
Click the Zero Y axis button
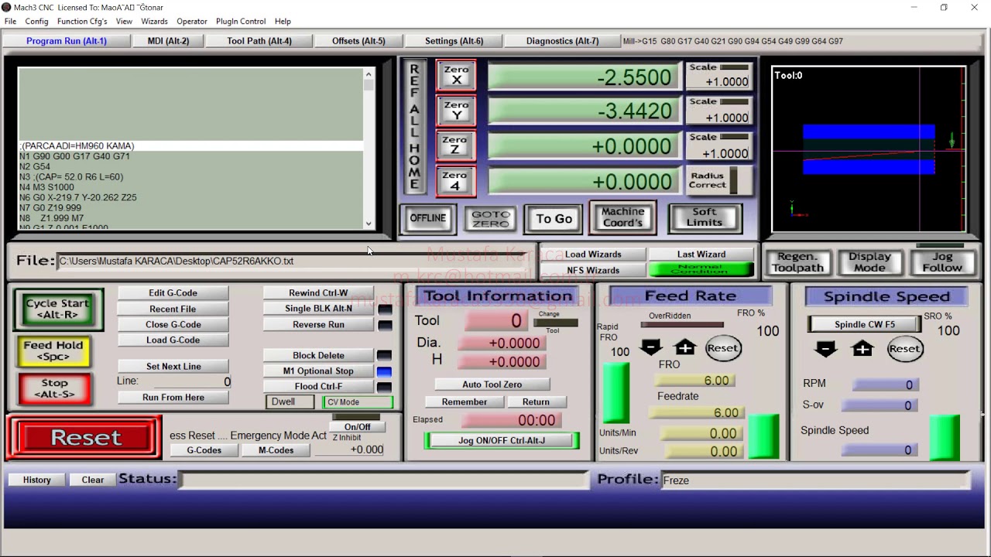[456, 111]
